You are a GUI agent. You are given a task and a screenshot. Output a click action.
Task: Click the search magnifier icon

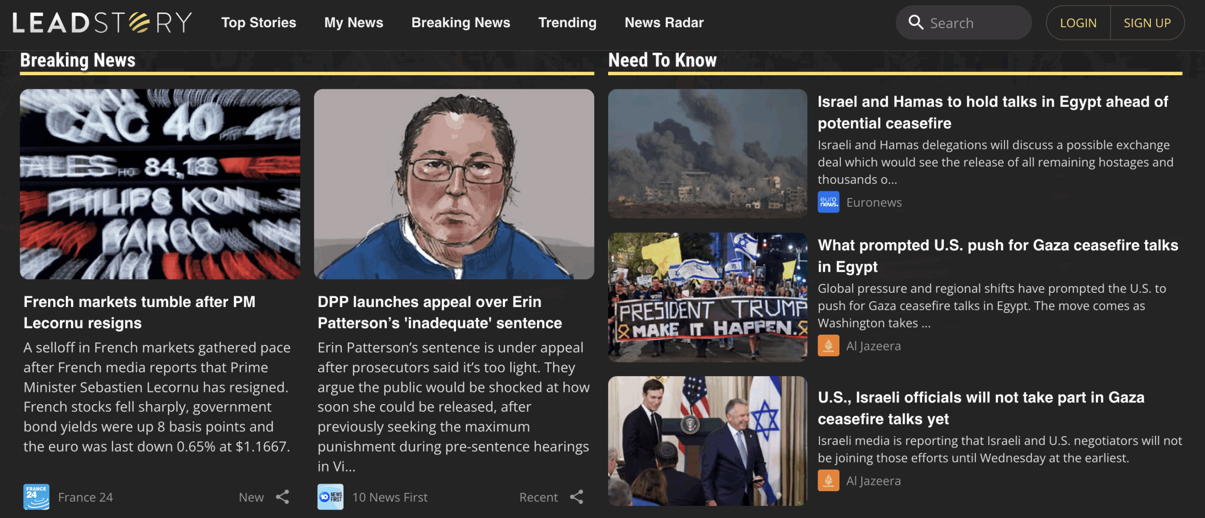916,22
